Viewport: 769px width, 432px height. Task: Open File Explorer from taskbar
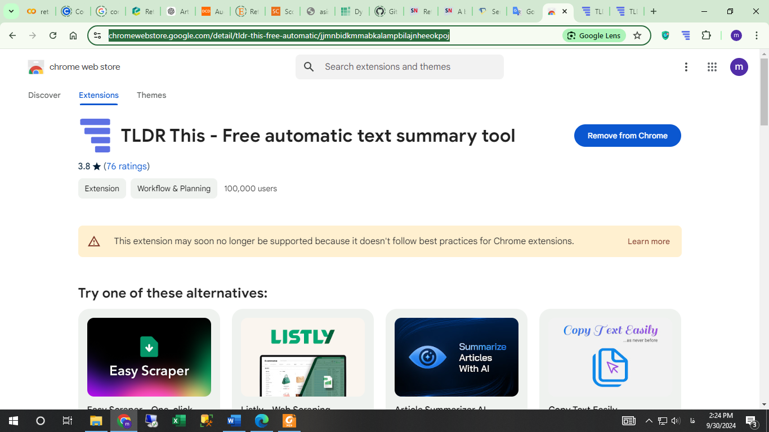click(x=96, y=421)
